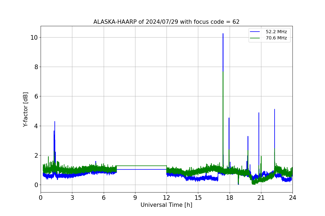Click the 'Y-factor [dB]' axis label
The height and width of the screenshot is (216, 325).
tap(25, 109)
